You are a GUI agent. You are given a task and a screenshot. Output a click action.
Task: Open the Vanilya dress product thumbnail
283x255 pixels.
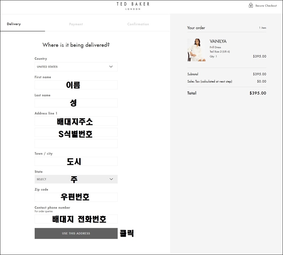pos(196,50)
